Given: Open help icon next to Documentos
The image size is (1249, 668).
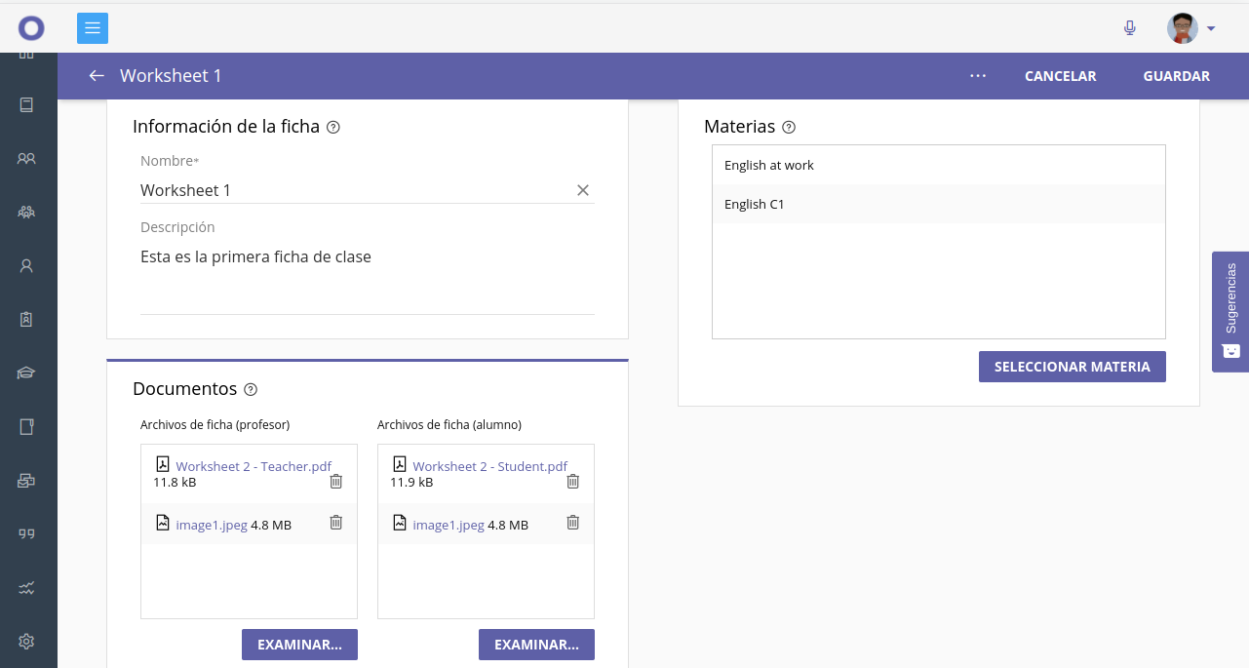Looking at the screenshot, I should coord(251,390).
